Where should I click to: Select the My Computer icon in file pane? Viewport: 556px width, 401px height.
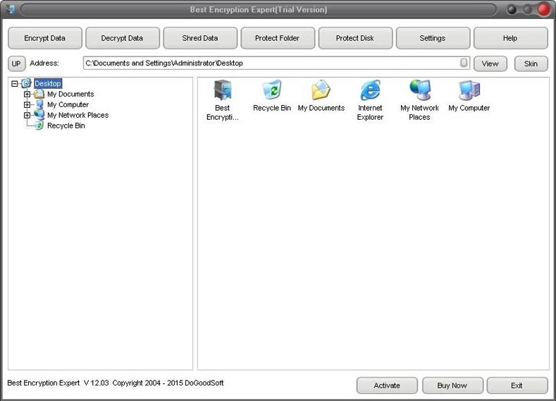[x=469, y=90]
